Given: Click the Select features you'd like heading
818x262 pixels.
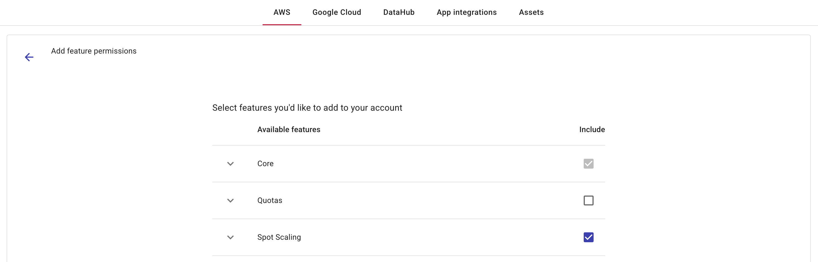Looking at the screenshot, I should click(307, 108).
